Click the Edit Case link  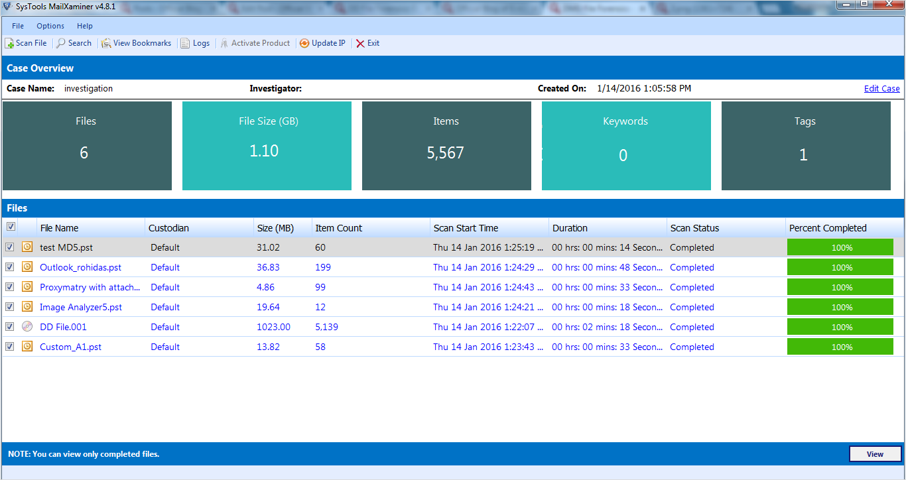(x=881, y=89)
